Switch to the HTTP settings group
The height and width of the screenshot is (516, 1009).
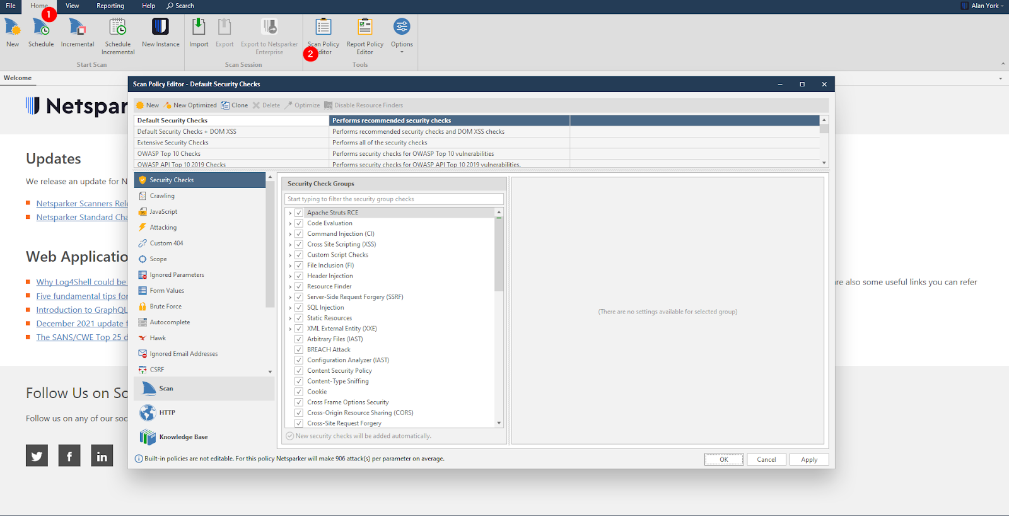204,413
